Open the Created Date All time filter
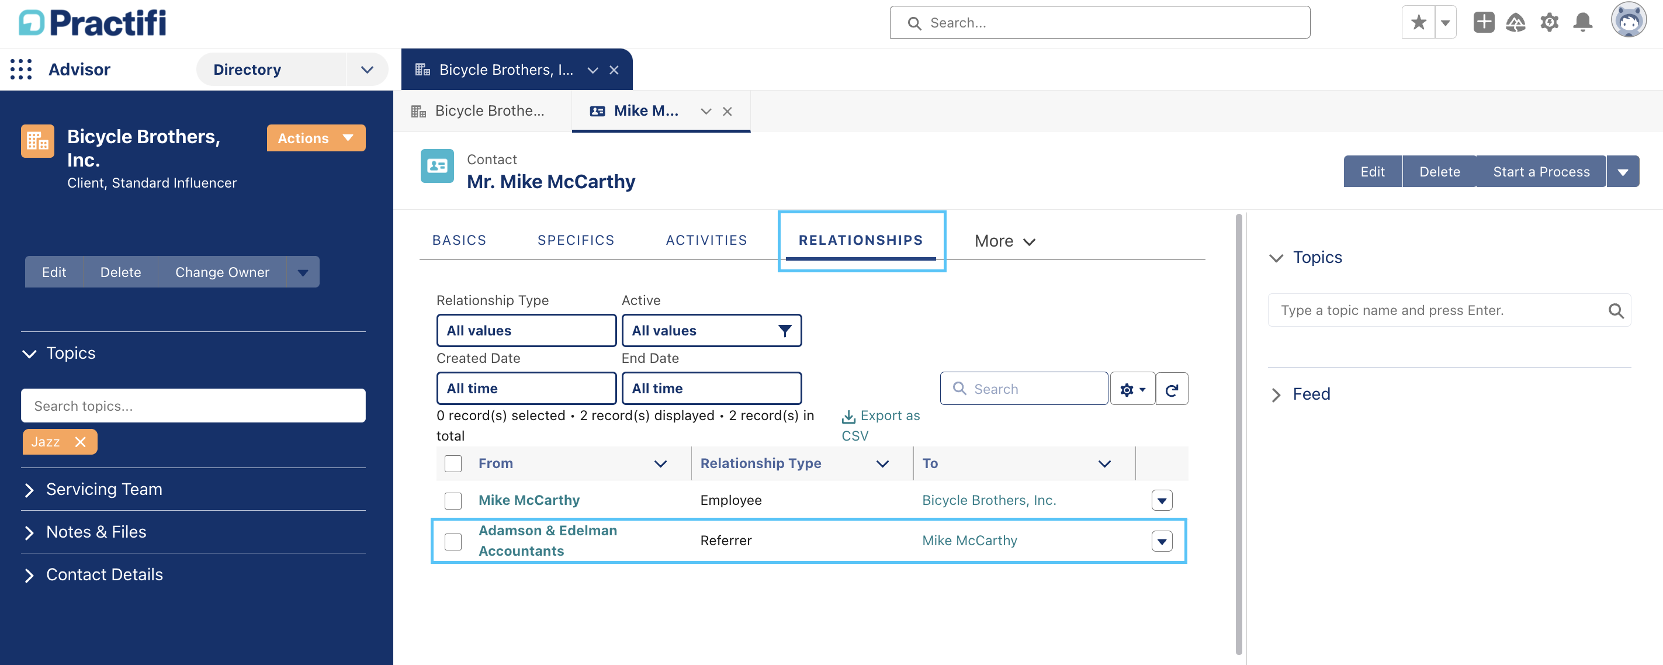This screenshot has width=1663, height=665. 526,388
